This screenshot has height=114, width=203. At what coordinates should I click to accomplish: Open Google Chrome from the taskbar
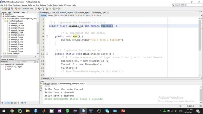coord(12,111)
